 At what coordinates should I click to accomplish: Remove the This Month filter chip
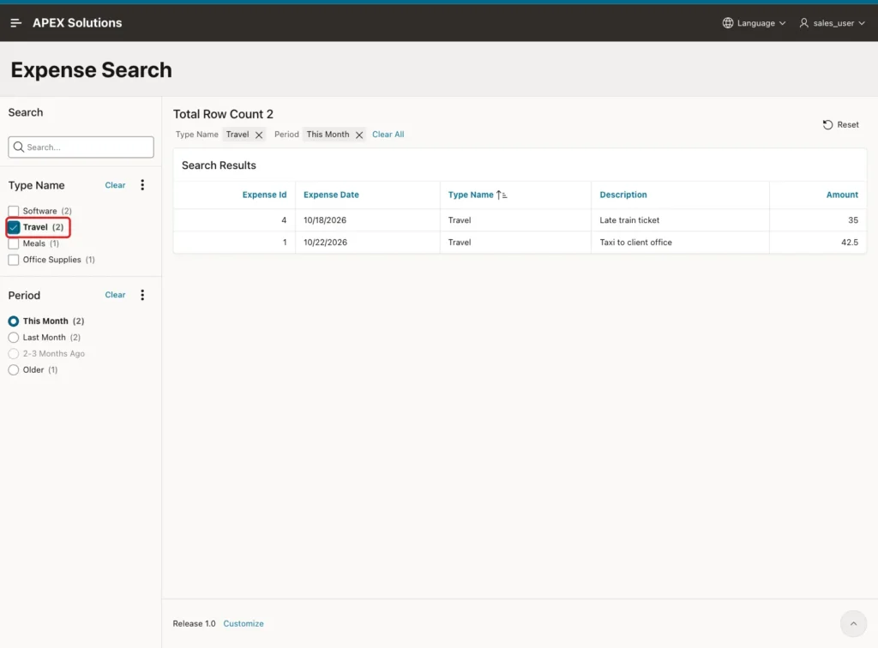pyautogui.click(x=359, y=135)
